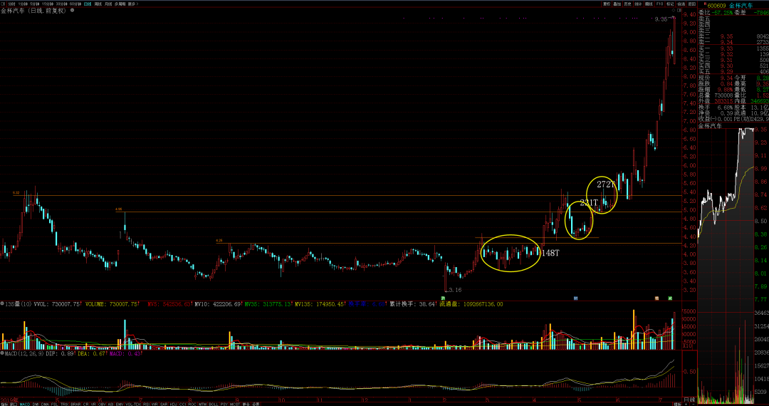Select the DMA indicator tab
The image size is (769, 406).
(46, 404)
